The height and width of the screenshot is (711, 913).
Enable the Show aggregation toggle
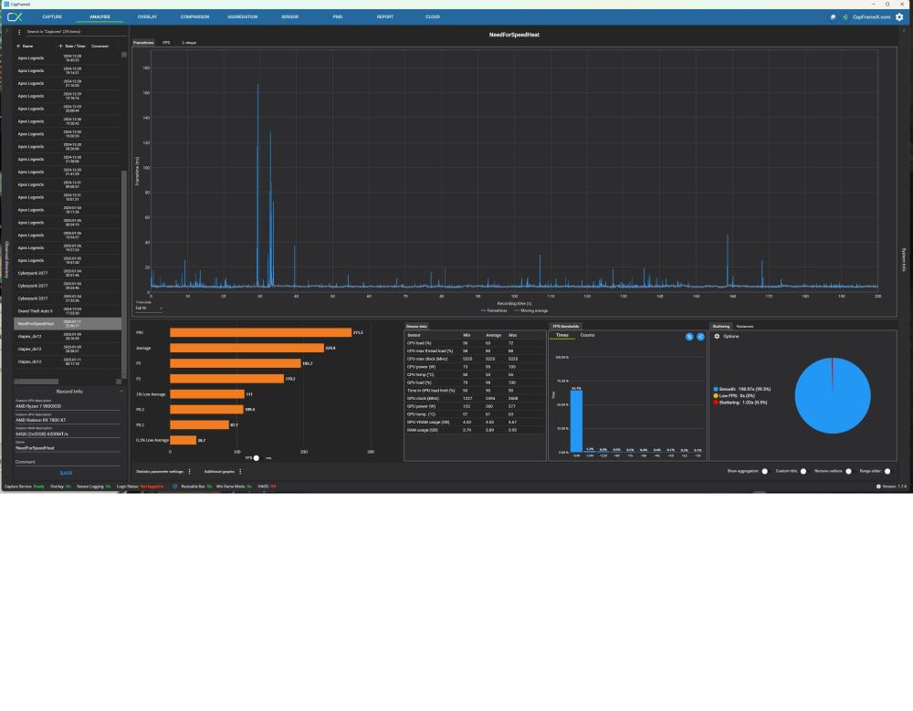click(765, 472)
